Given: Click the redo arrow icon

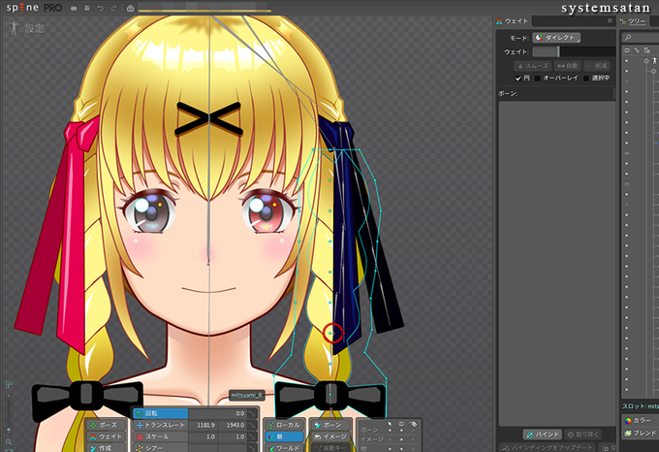Looking at the screenshot, I should [x=114, y=8].
